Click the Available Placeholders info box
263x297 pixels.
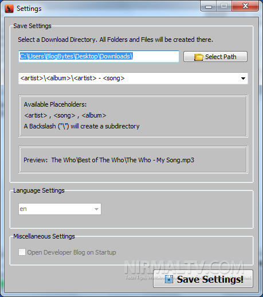133,116
